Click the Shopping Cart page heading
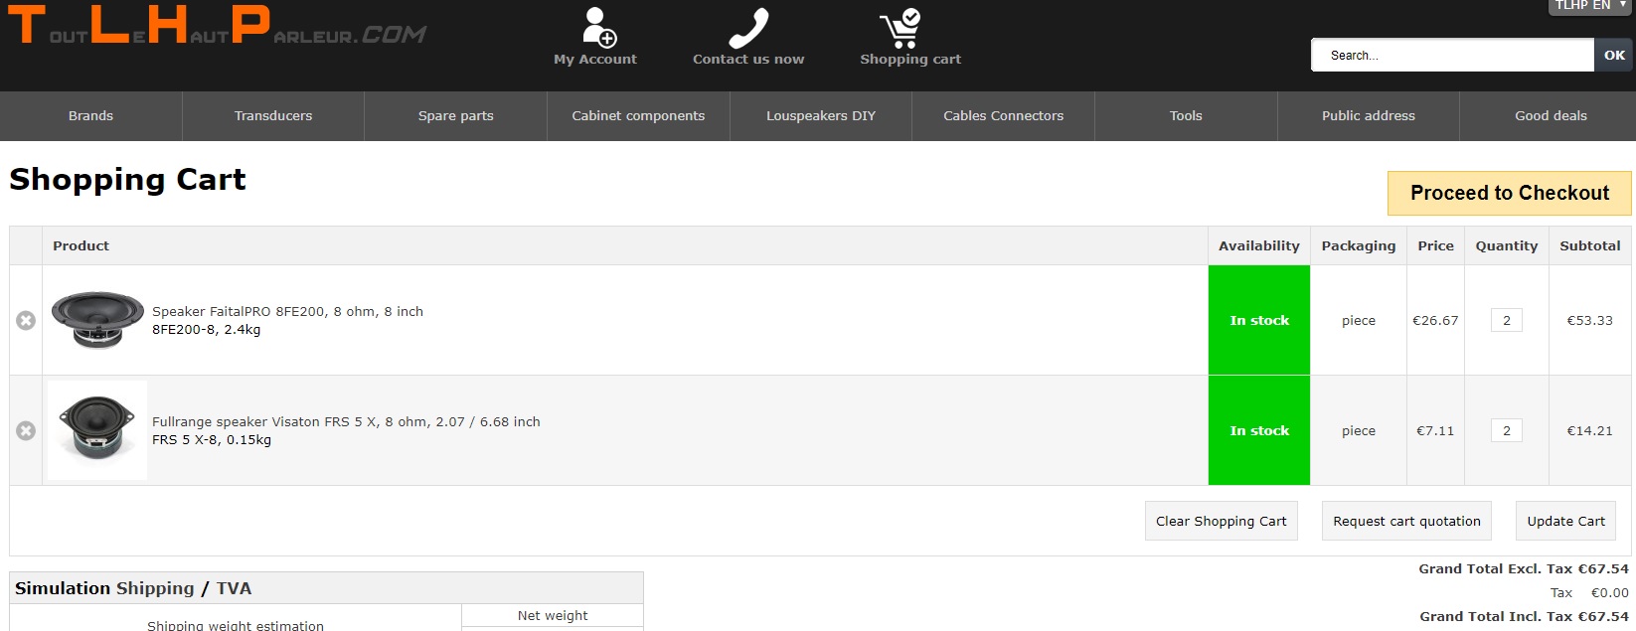Screen dimensions: 1636x631 pyautogui.click(x=127, y=180)
